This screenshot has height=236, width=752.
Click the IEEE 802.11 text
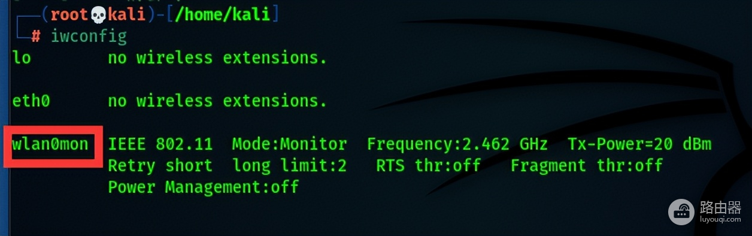click(160, 144)
